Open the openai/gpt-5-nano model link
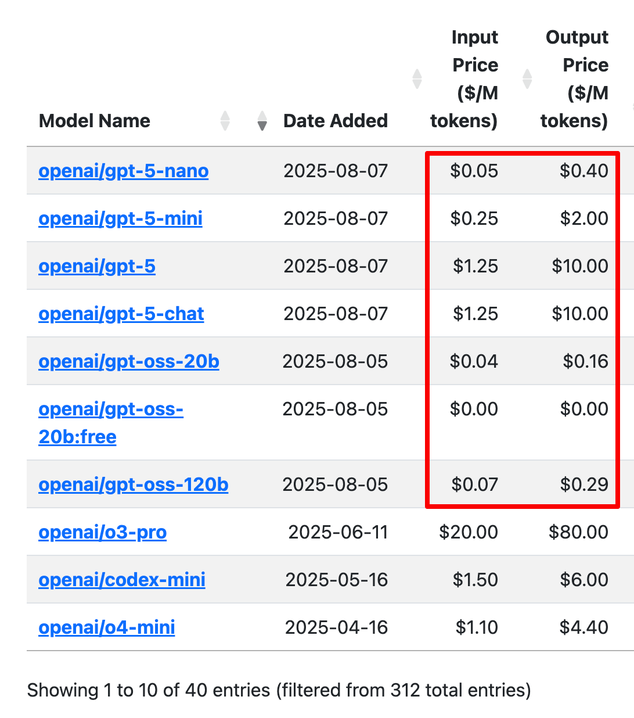This screenshot has height=718, width=634. tap(123, 171)
